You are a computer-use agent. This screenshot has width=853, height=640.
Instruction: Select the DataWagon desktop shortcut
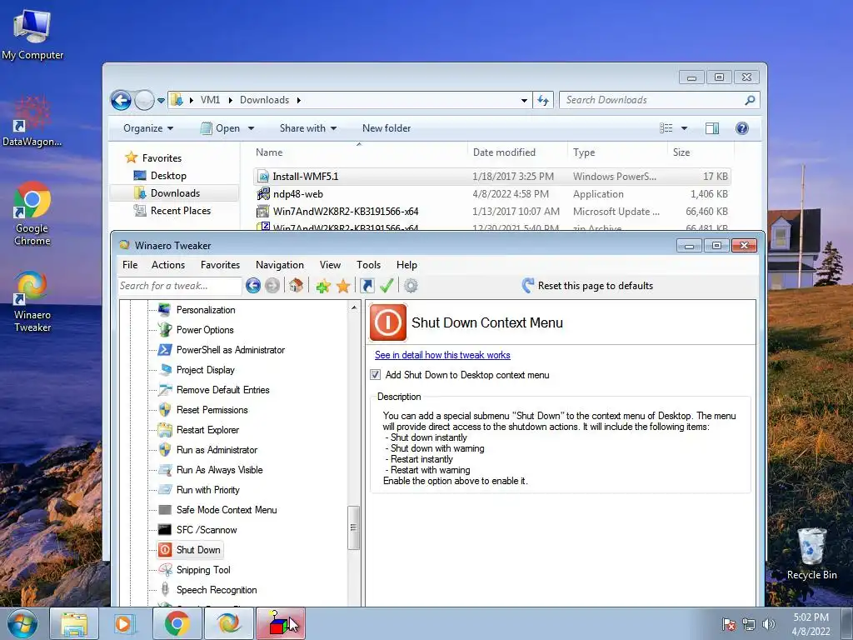point(32,122)
